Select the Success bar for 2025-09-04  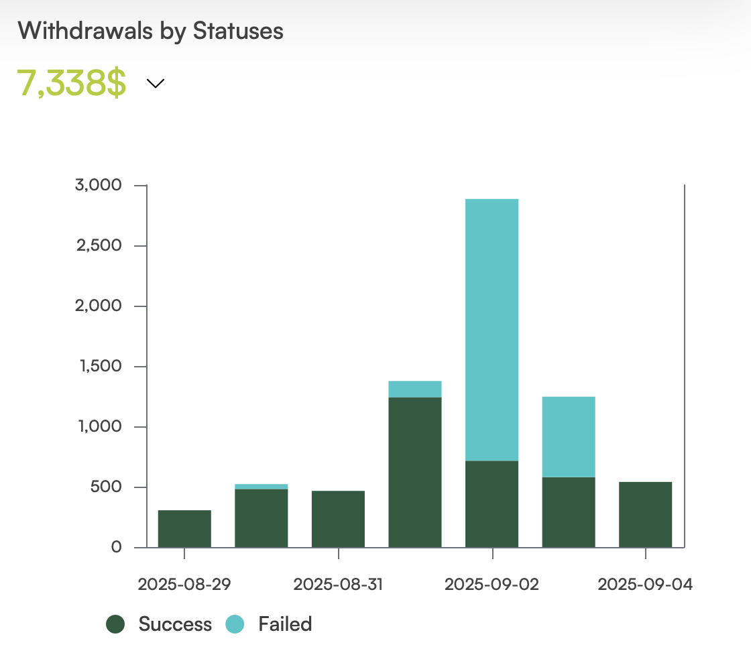pos(645,514)
